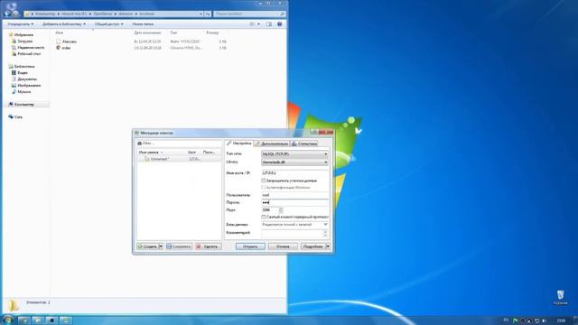Click Save (Сохранить) session button
Screen dimensions: 578x325
pyautogui.click(x=179, y=246)
